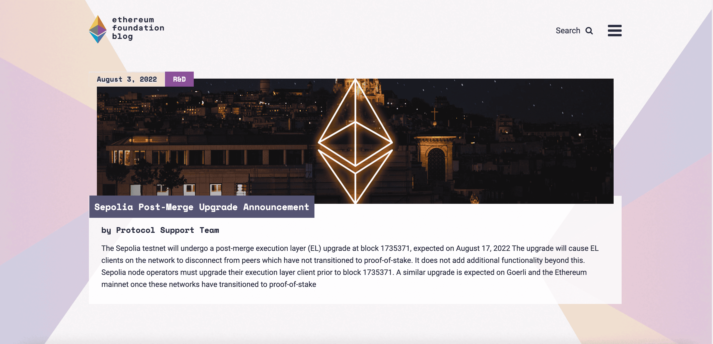Click the nighttime cityscape hero image
The image size is (713, 344).
tap(221, 124)
